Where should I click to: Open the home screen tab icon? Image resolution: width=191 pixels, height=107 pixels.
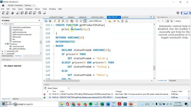pyautogui.click(x=3, y=5)
